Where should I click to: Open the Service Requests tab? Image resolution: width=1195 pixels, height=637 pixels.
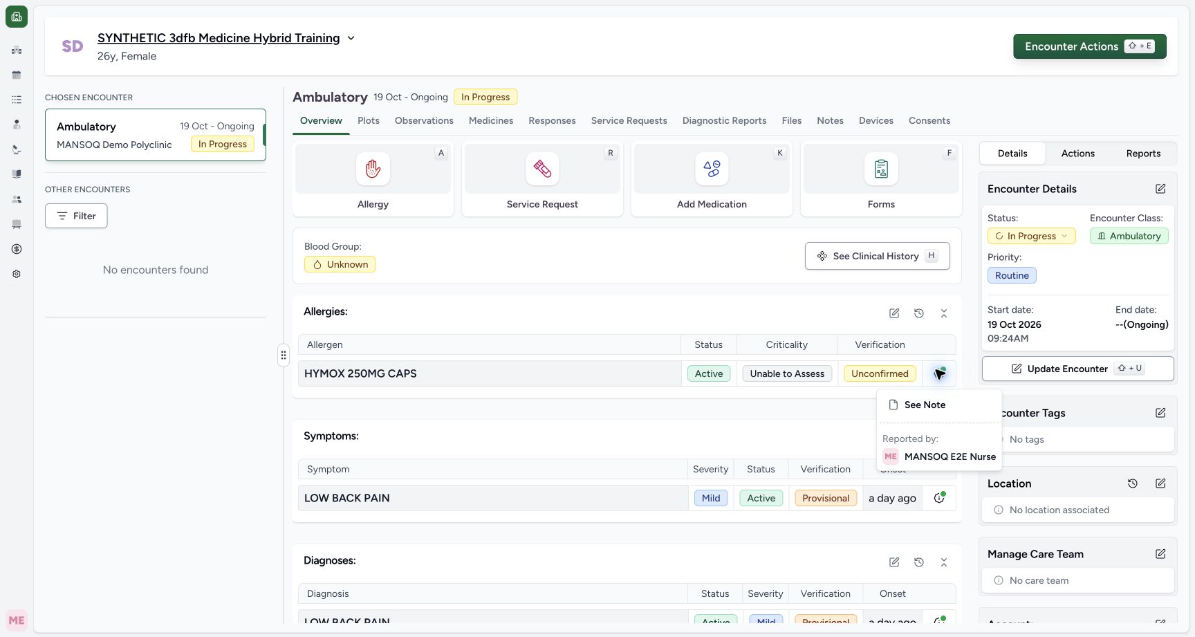point(629,120)
